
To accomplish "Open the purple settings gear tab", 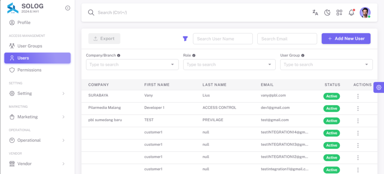I will tap(379, 87).
